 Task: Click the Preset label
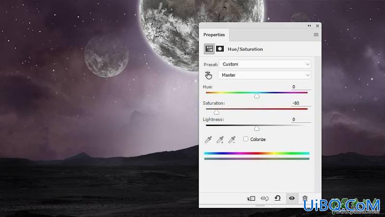tap(211, 64)
